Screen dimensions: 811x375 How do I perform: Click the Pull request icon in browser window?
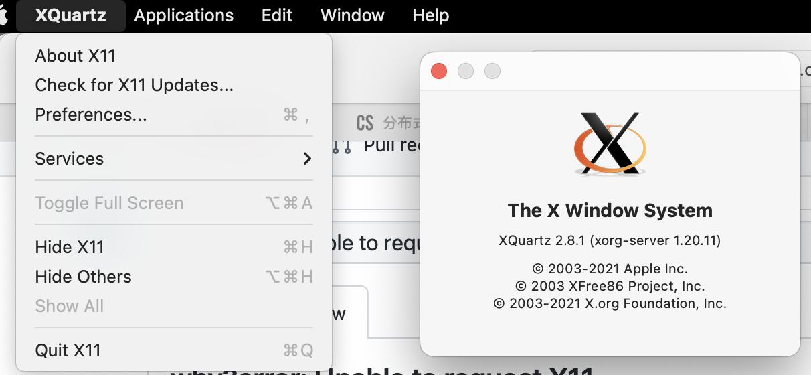(341, 145)
